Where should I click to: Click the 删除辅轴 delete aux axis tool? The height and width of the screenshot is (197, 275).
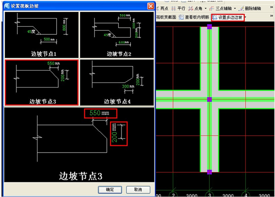[x=250, y=8]
